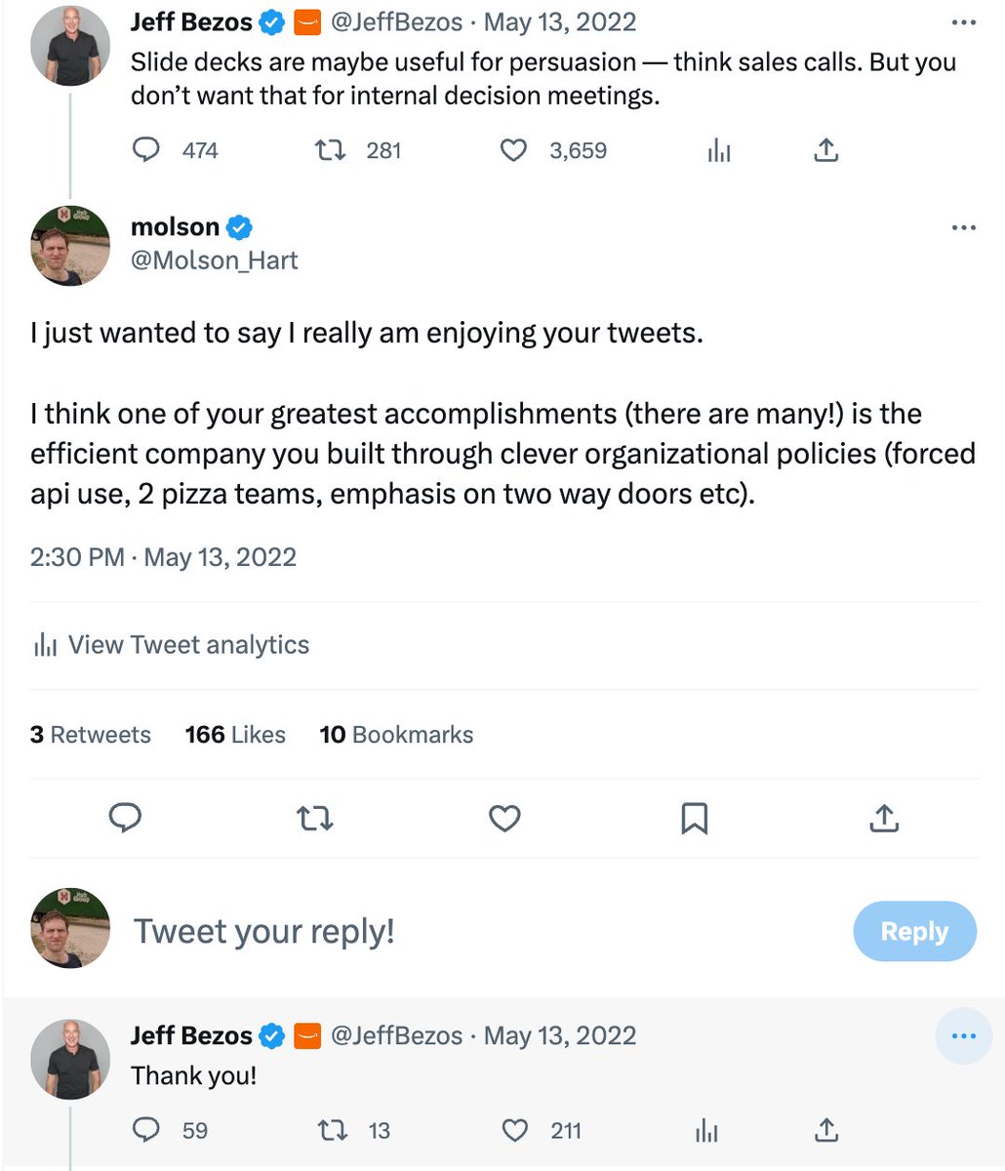Like the tweet with 3,659 likes
Viewport: 1005px width, 1171px height.
513,150
